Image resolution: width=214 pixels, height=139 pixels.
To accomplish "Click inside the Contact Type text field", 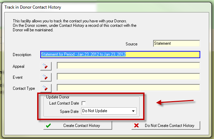I will [x=128, y=88].
